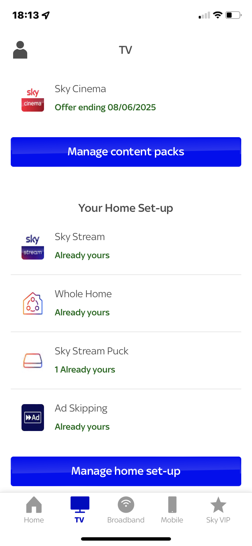Tap the Ad Skipping title
Viewport: 252px width, 546px height.
click(x=81, y=408)
